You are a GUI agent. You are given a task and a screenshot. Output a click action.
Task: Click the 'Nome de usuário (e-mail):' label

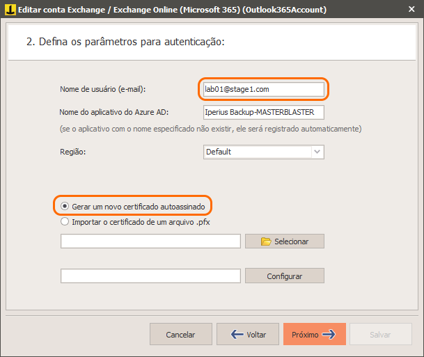103,89
